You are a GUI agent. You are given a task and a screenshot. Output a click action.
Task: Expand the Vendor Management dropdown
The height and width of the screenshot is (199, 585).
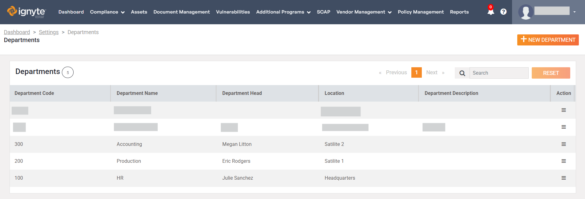point(364,12)
